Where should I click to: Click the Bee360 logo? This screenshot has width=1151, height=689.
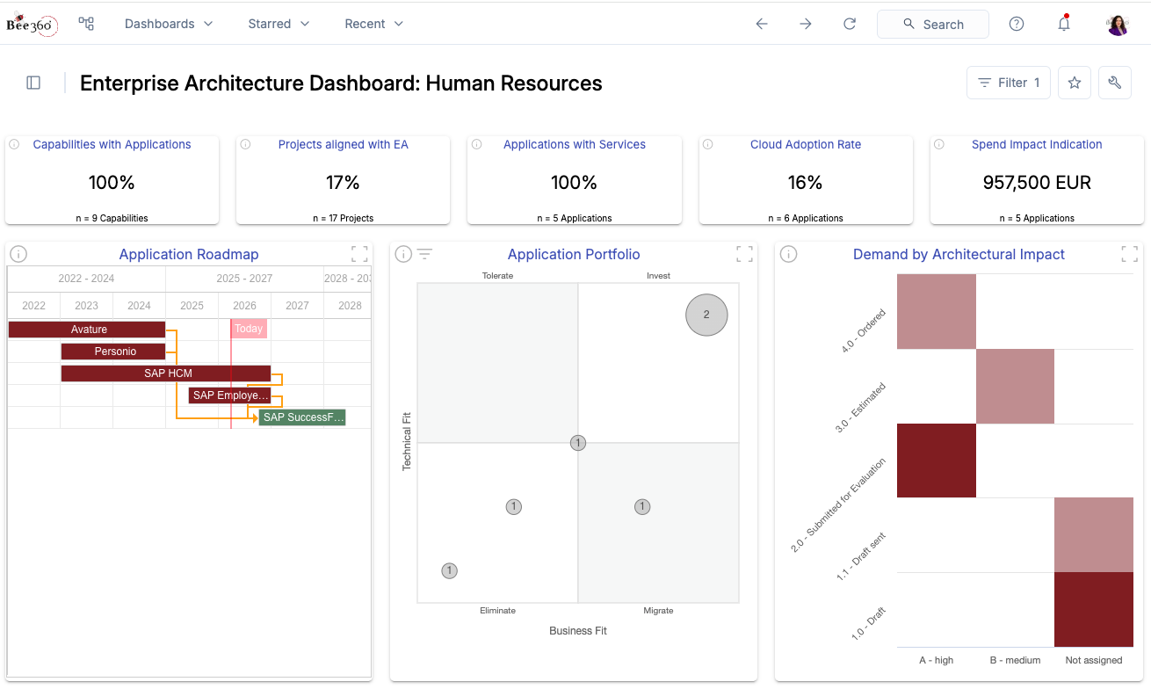click(32, 25)
